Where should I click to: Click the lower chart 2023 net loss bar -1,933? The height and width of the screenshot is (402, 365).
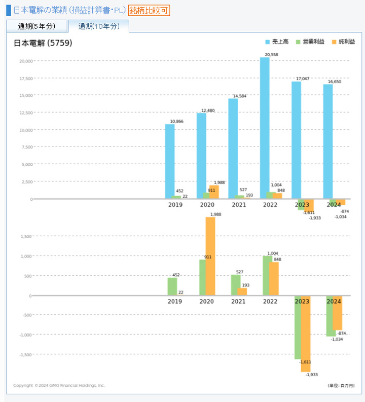tap(306, 334)
